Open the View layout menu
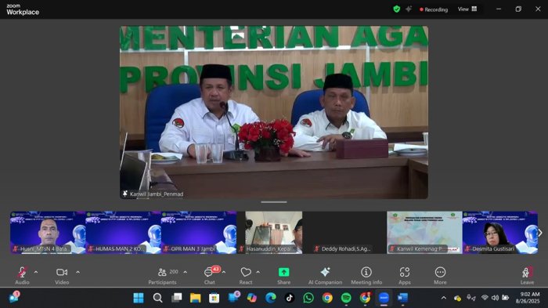This screenshot has width=548, height=308. (x=467, y=9)
